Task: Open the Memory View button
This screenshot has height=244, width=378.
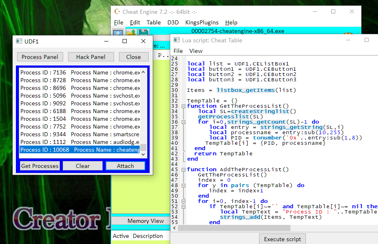Action: (x=145, y=221)
